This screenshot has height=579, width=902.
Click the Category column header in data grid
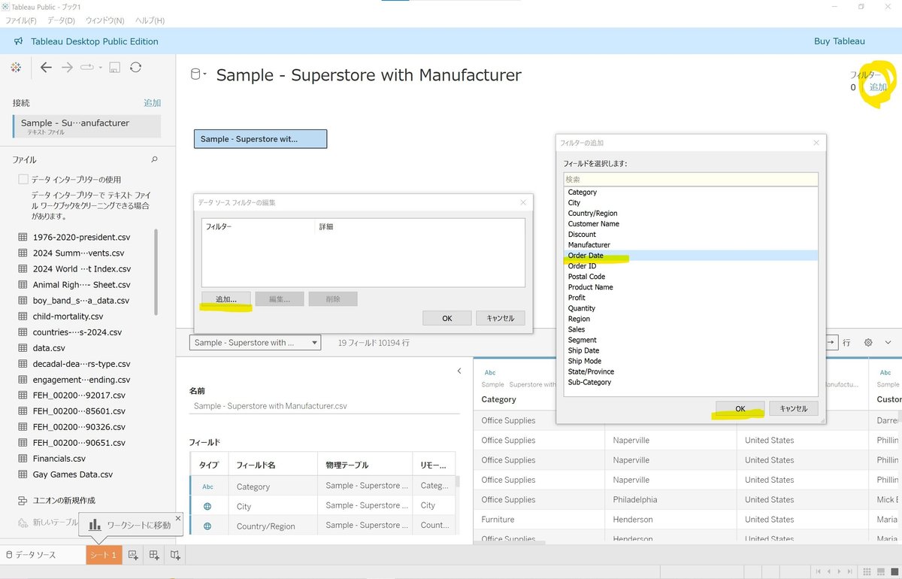click(498, 399)
